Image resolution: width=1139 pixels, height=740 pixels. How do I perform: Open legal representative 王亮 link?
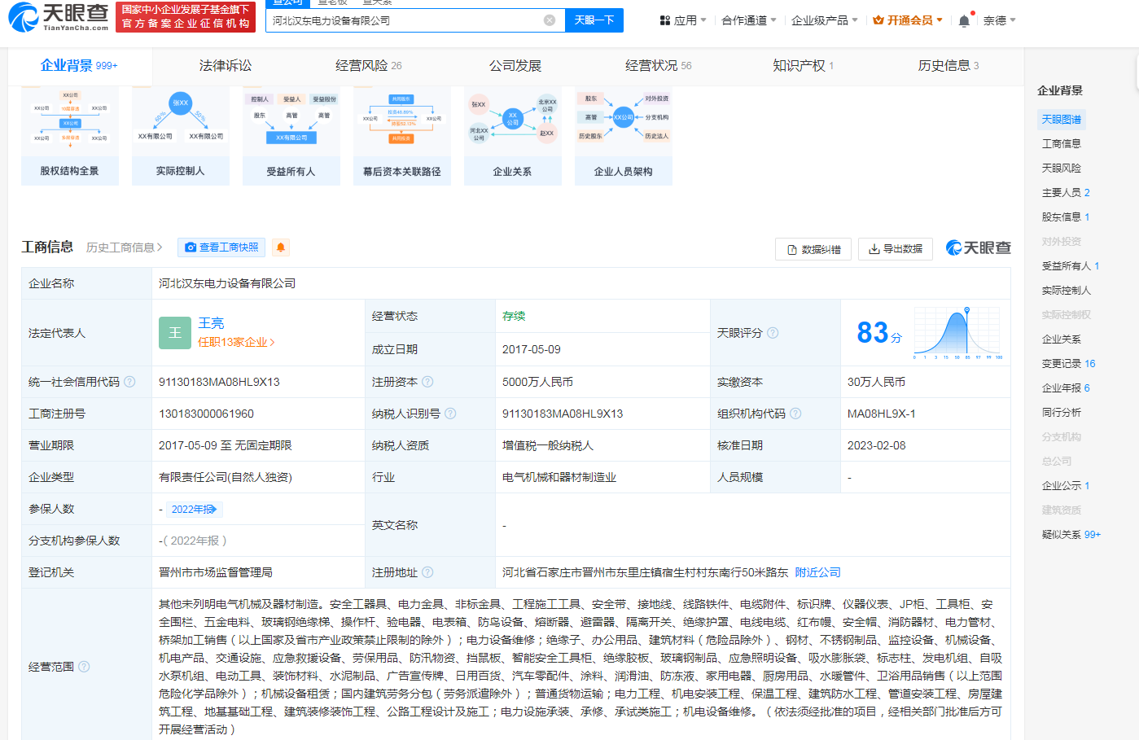coord(211,323)
